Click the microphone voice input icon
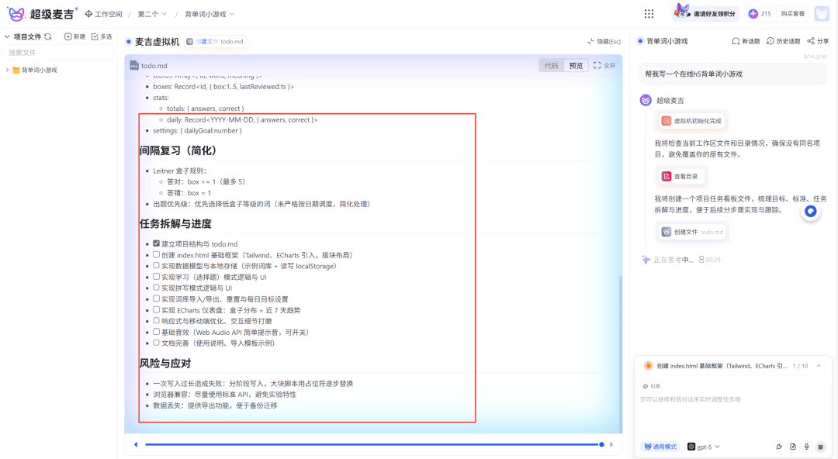838x459 pixels. click(806, 447)
